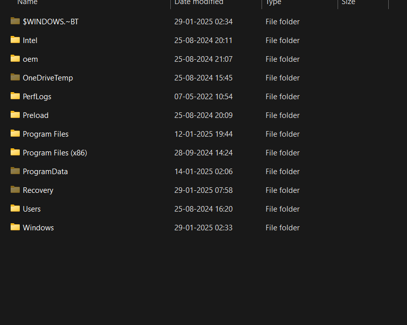Viewport: 407px width, 325px height.
Task: Sort by the Date modified column header
Action: pos(199,3)
